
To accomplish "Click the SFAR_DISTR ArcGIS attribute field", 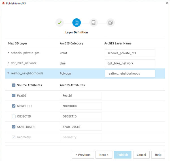I will [x=81, y=127].
